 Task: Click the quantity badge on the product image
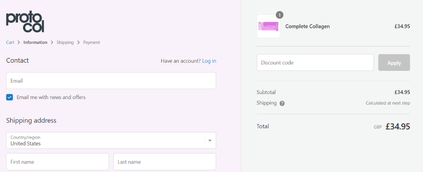pos(280,15)
